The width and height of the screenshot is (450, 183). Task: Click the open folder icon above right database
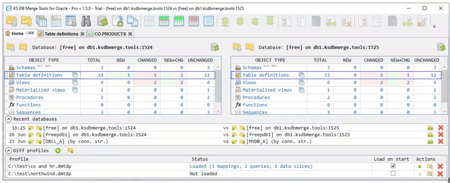coord(237,47)
